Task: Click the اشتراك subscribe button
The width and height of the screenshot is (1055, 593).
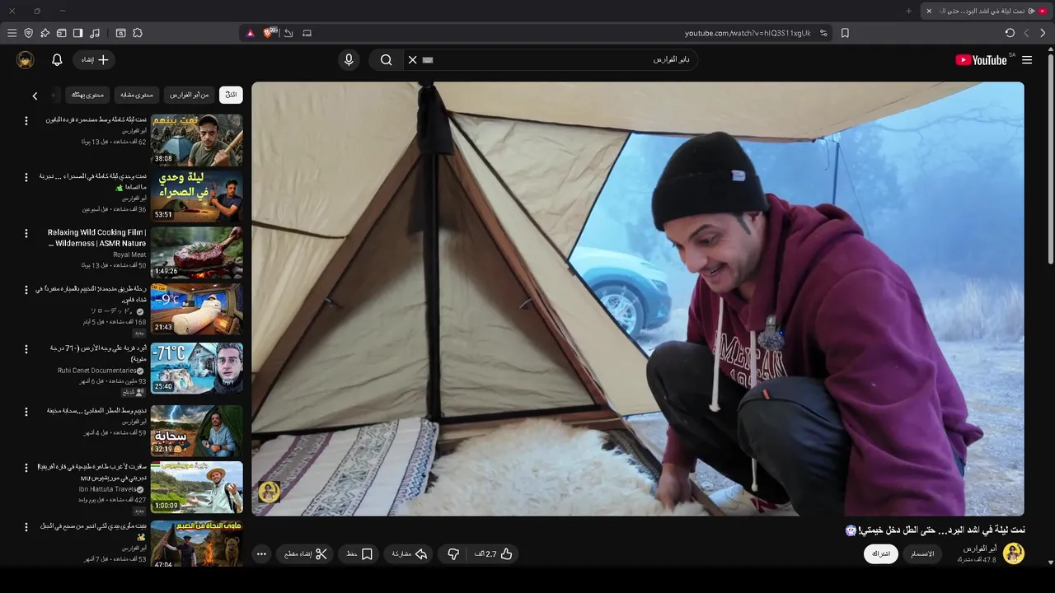Action: pyautogui.click(x=881, y=554)
